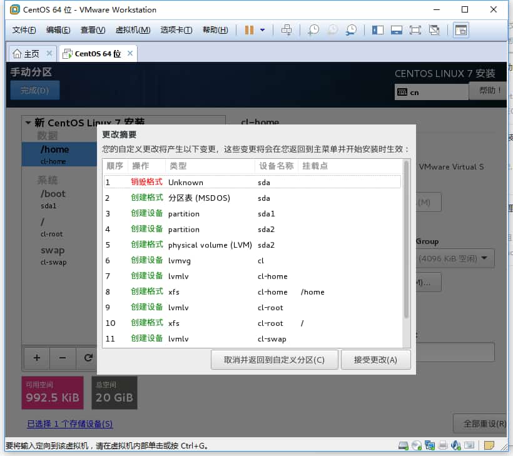Take a snapshot using the toolbar icon
This screenshot has height=456, width=513.
[313, 30]
